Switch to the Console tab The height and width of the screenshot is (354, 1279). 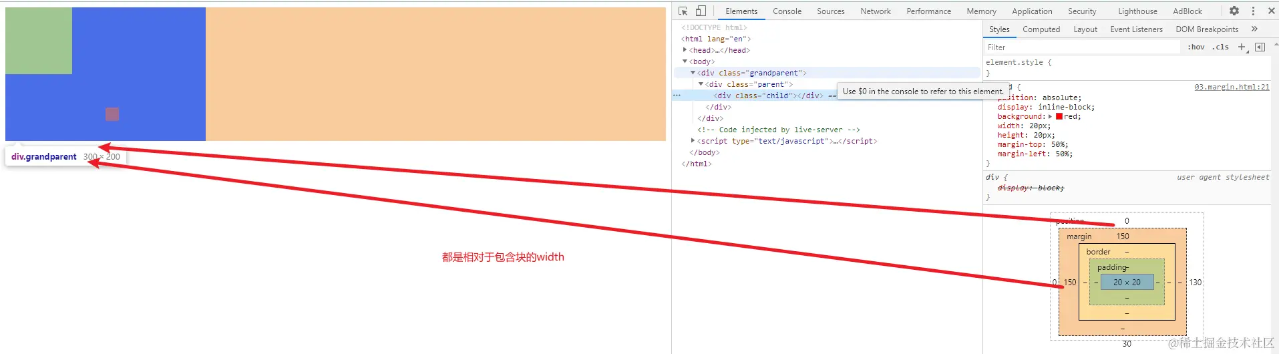[x=787, y=11]
